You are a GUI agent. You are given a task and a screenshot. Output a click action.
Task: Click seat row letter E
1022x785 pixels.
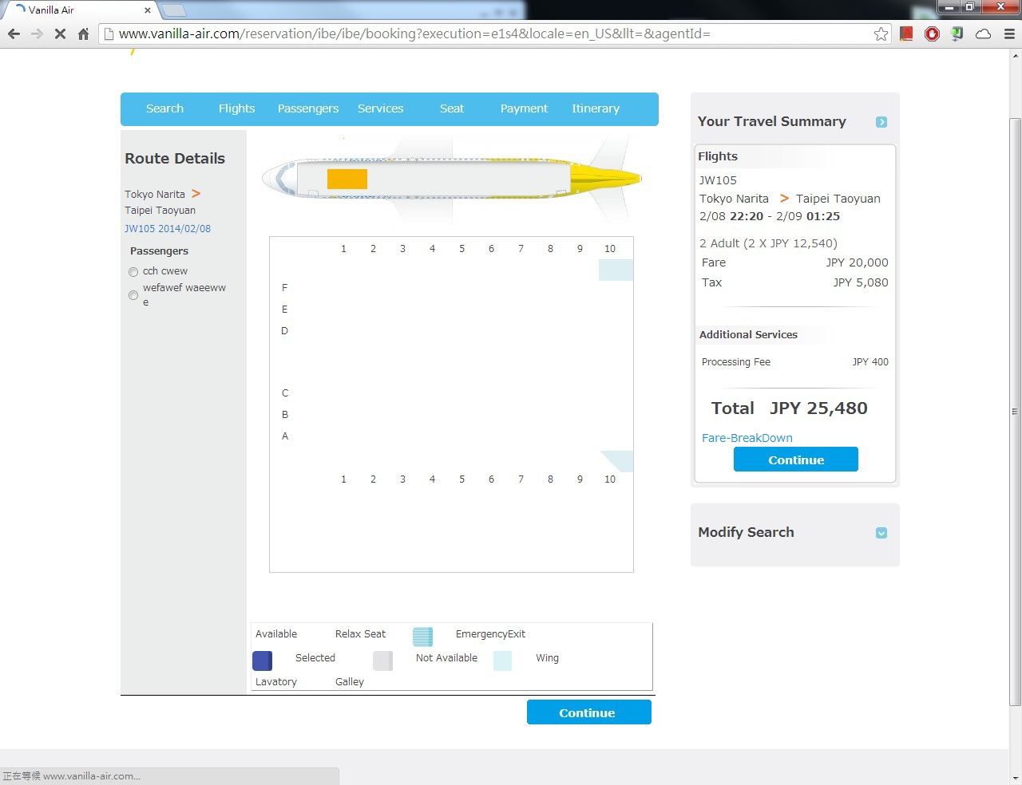click(x=284, y=309)
